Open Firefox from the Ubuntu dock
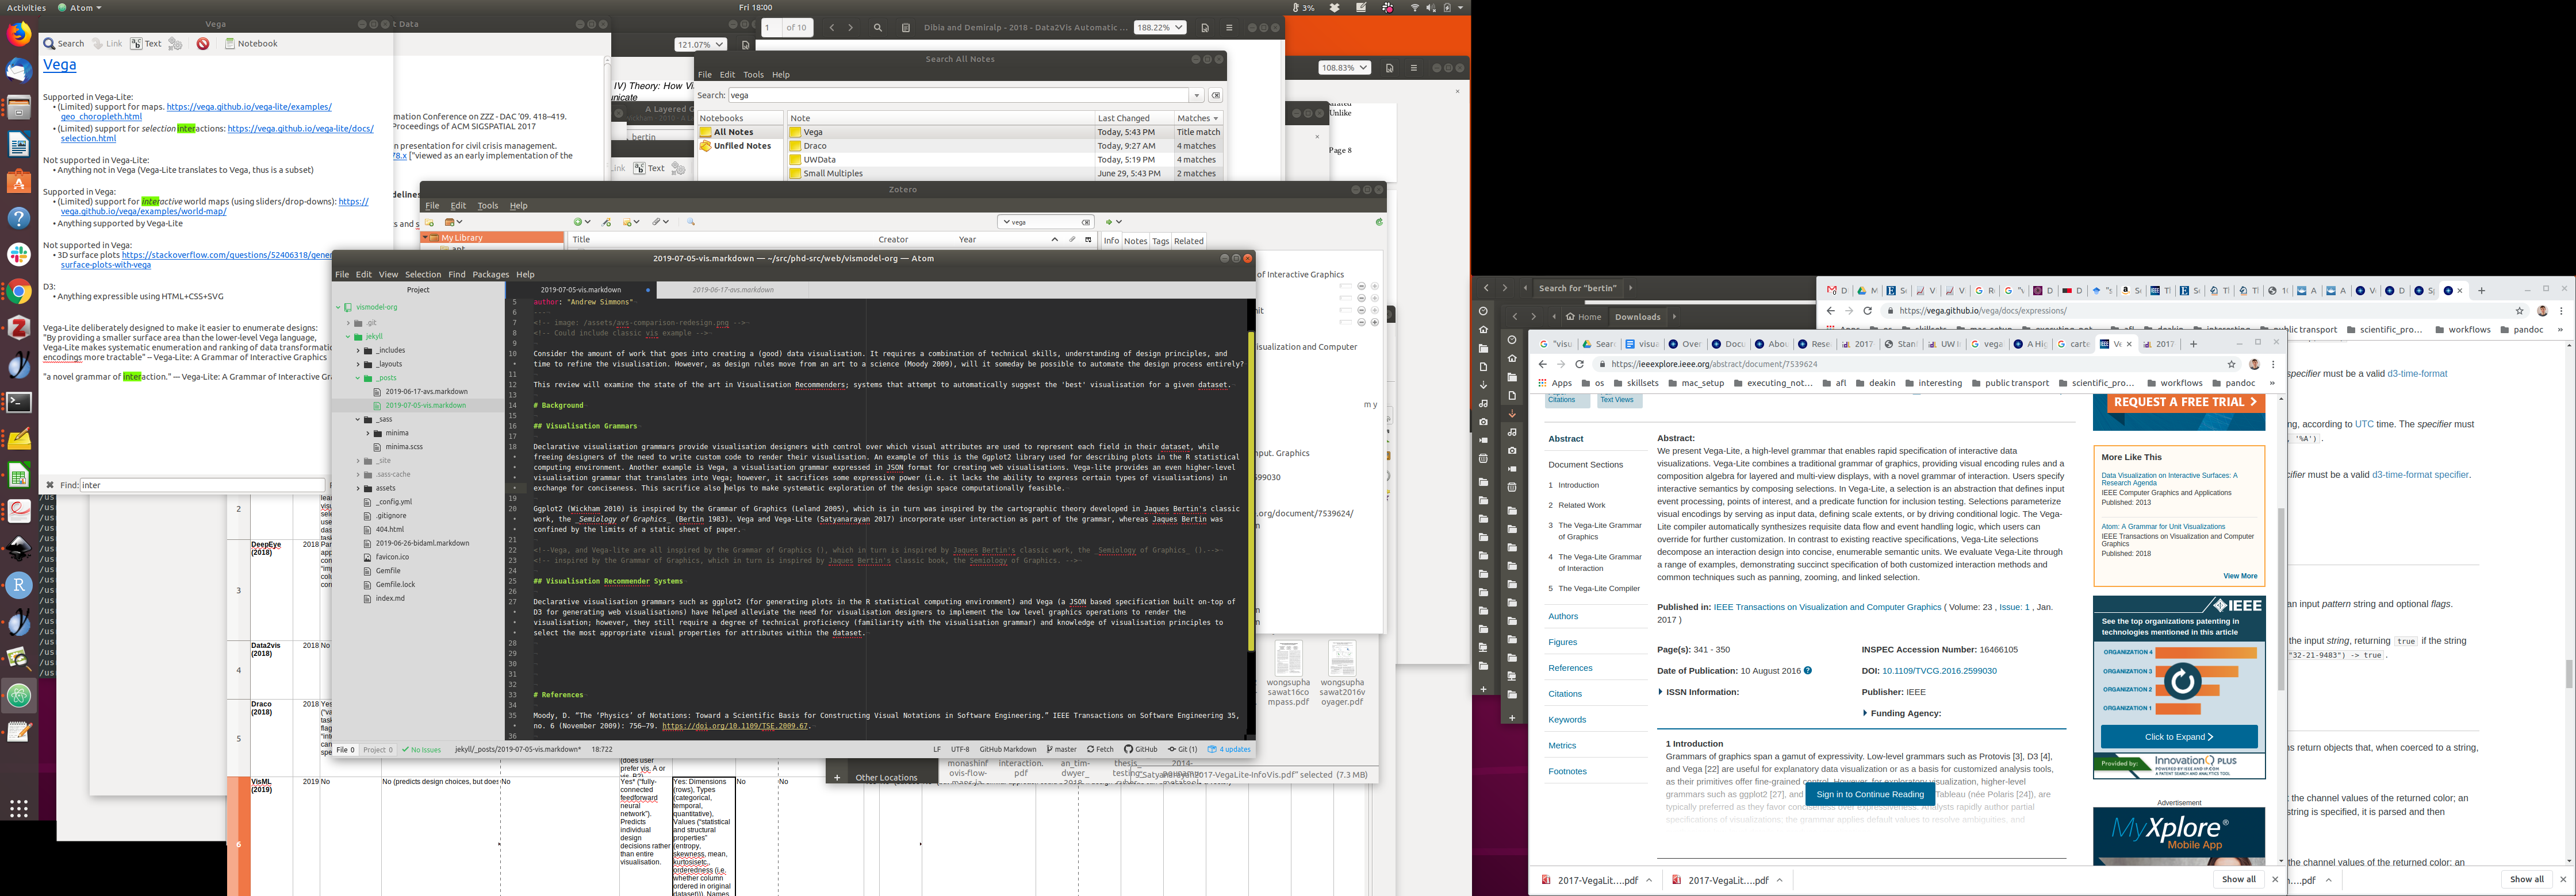 tap(18, 34)
